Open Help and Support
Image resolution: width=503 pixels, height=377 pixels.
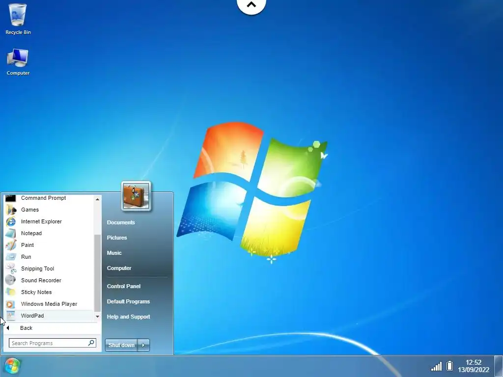(128, 317)
